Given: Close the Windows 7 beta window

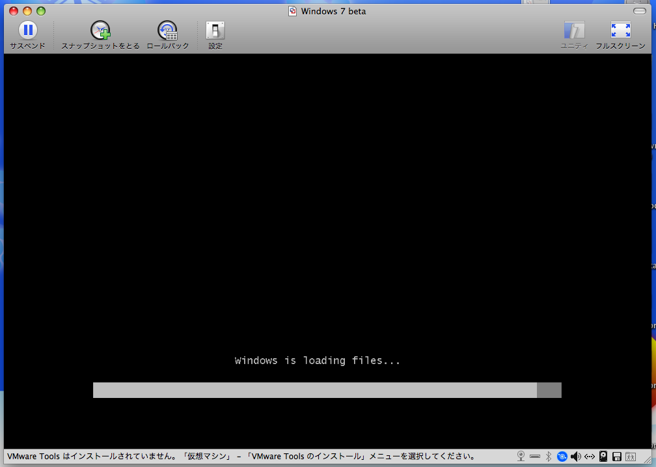Looking at the screenshot, I should (x=14, y=11).
